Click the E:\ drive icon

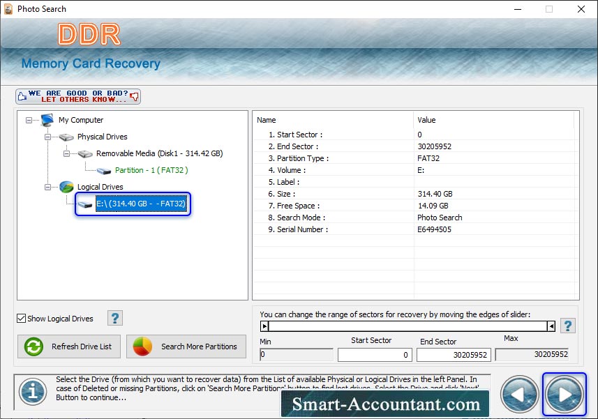pos(85,204)
